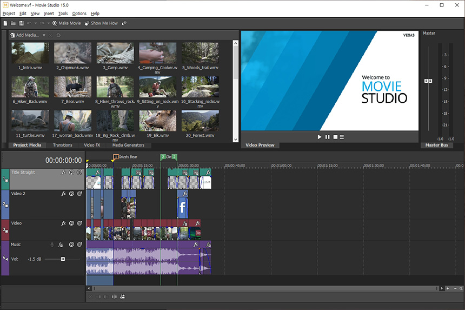Mute the Video 2 track
The image size is (465, 310).
coord(71,194)
